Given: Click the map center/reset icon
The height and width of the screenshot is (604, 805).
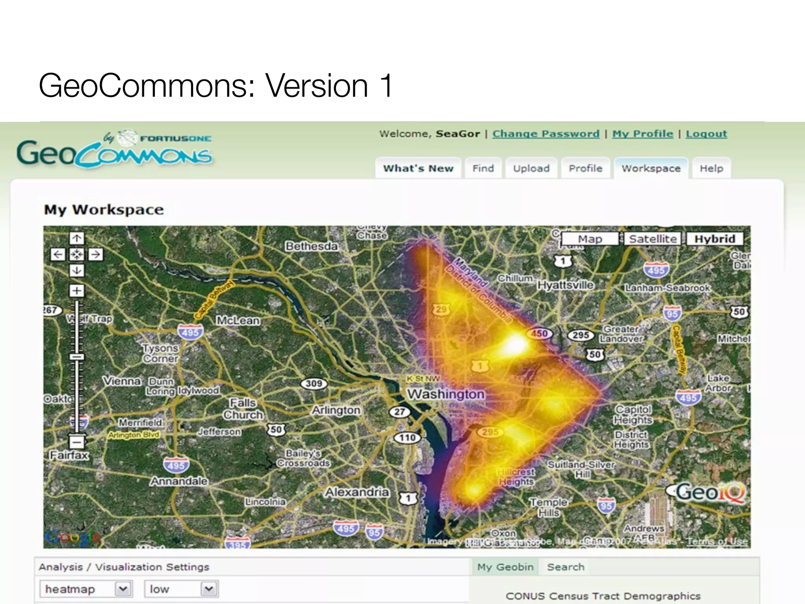Looking at the screenshot, I should (x=77, y=254).
